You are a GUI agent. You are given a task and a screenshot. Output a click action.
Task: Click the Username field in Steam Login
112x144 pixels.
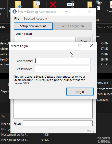tap(63, 61)
